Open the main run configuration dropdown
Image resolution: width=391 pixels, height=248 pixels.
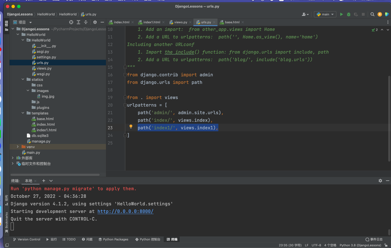(325, 14)
